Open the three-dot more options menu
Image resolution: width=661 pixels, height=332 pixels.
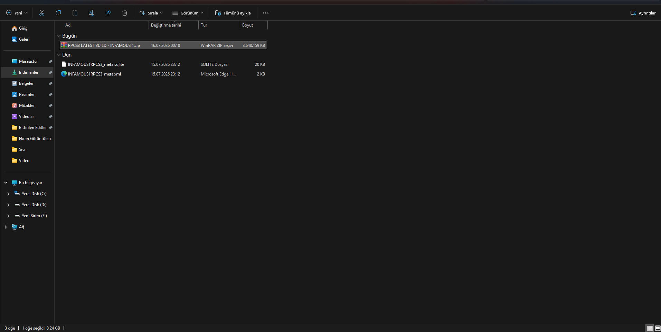pos(266,13)
